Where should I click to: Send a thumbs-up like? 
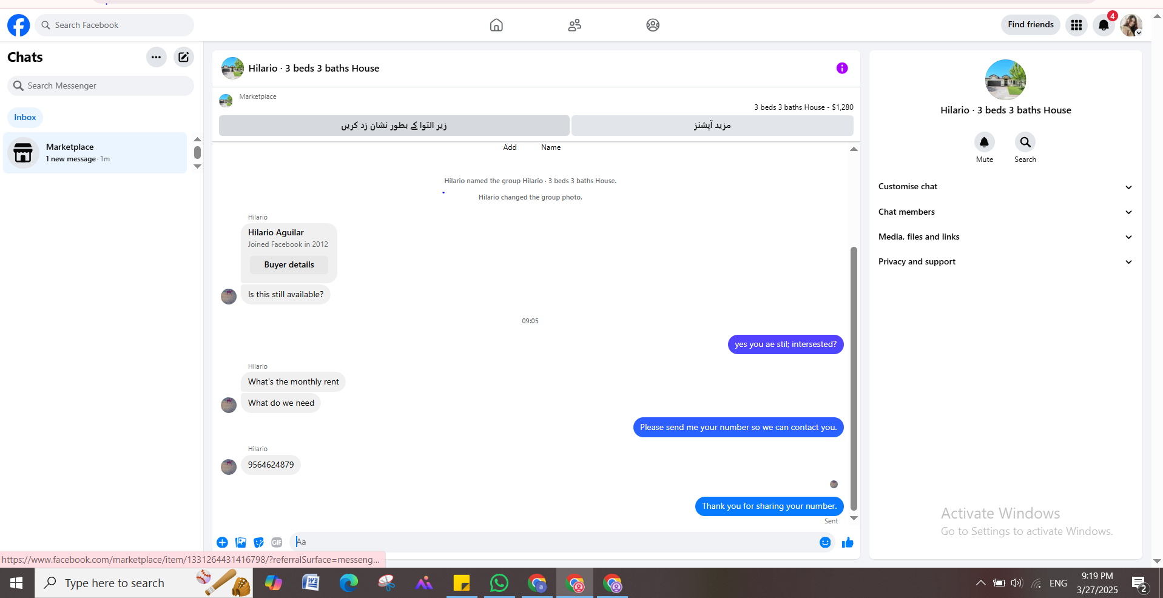point(848,542)
